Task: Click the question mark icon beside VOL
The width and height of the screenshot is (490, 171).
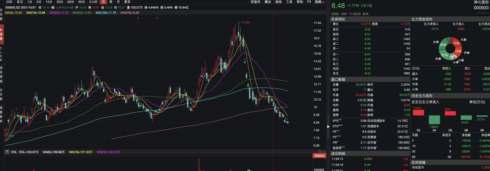Action: pyautogui.click(x=7, y=152)
